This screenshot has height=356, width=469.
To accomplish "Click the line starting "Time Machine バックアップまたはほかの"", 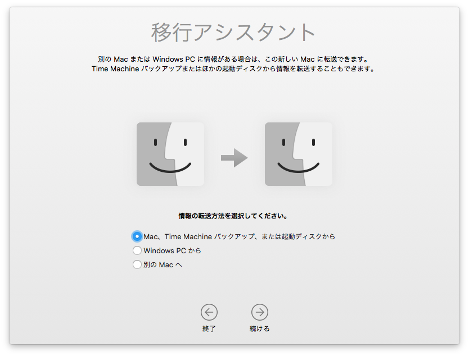I will click(x=233, y=69).
